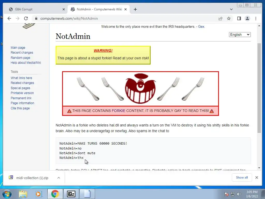Screen dimensions: 265x199
Task: Open the English language dropdown
Action: (240, 34)
